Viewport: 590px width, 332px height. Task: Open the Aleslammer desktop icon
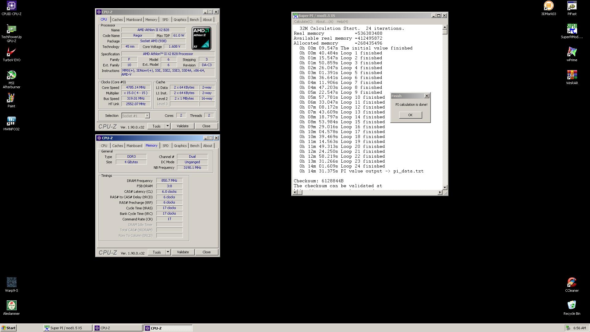tap(11, 308)
